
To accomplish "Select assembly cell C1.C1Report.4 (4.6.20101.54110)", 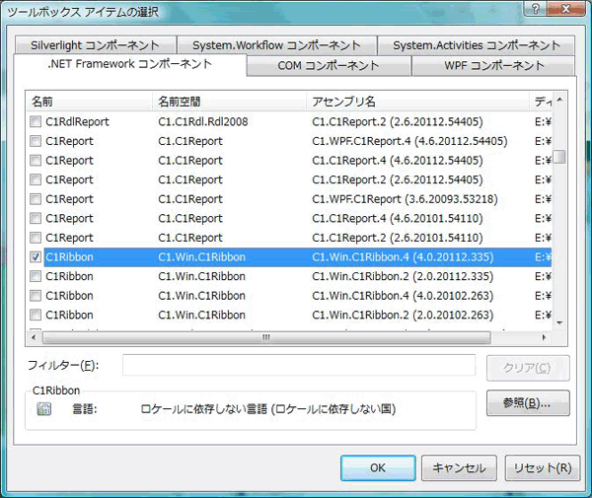I will [398, 218].
